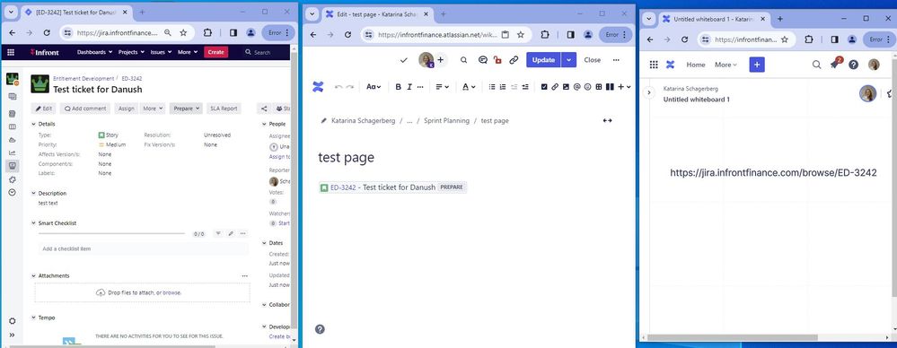Copy the page link with the chain icon
Viewport: 897px width, 348px height.
514,60
